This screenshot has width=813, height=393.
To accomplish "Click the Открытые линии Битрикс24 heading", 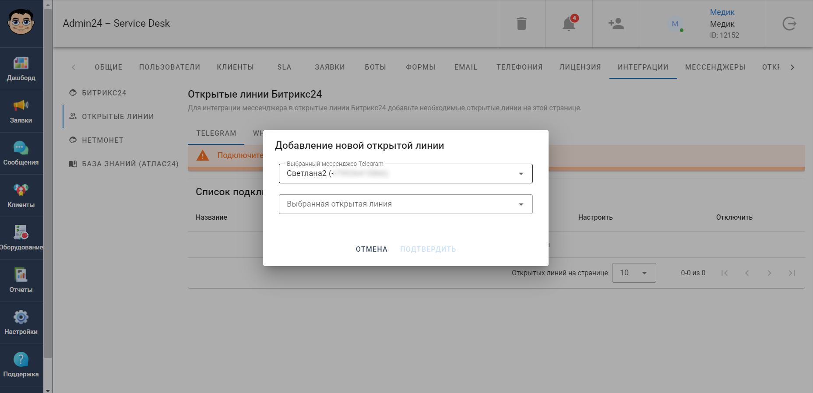I will [255, 94].
